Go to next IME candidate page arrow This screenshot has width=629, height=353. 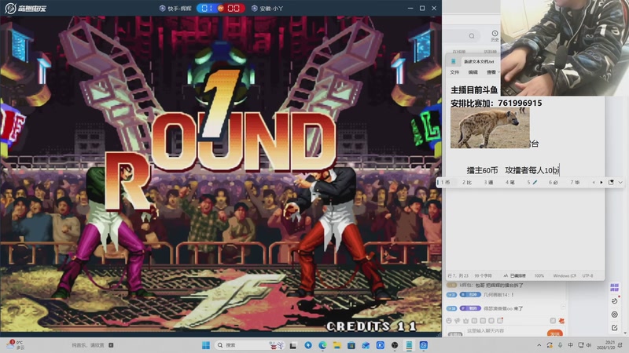(x=601, y=183)
